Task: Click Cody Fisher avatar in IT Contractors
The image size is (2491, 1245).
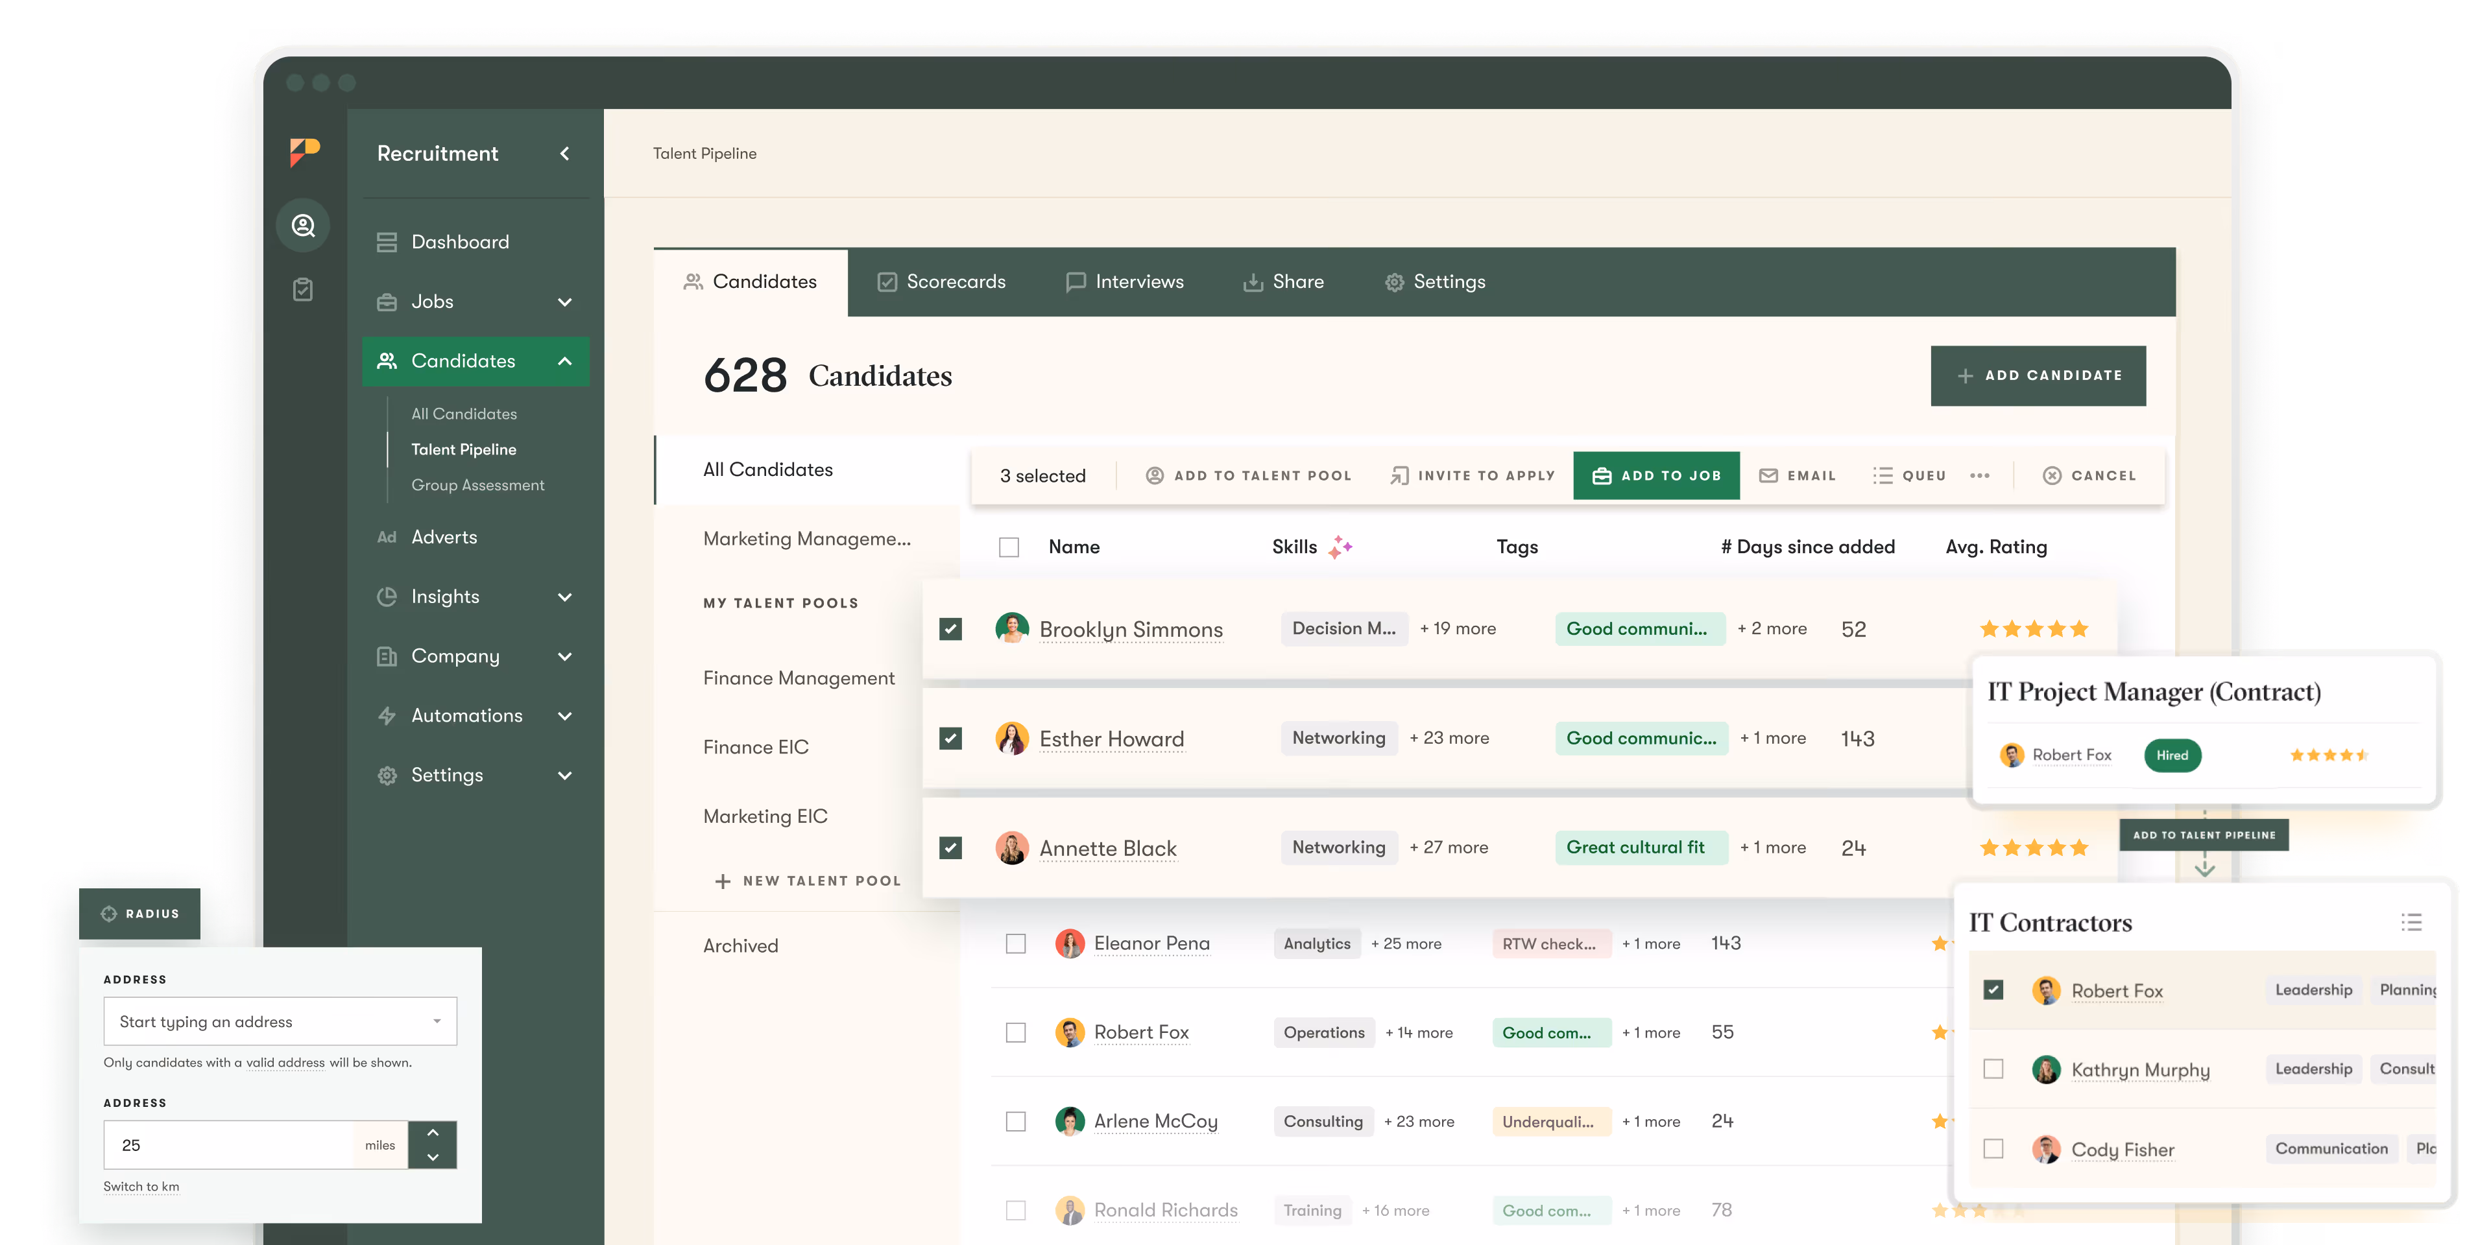Action: click(x=2046, y=1149)
